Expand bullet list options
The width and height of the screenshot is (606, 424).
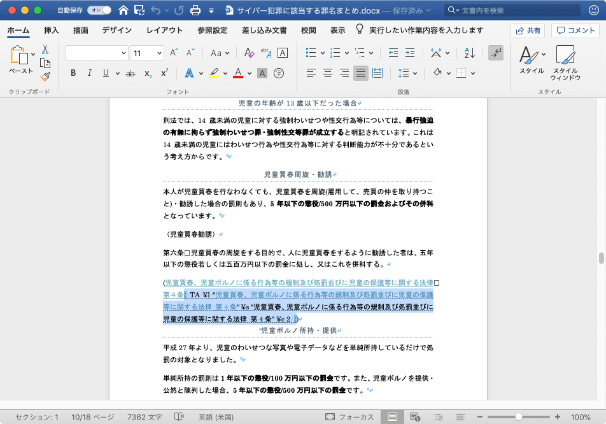point(323,53)
